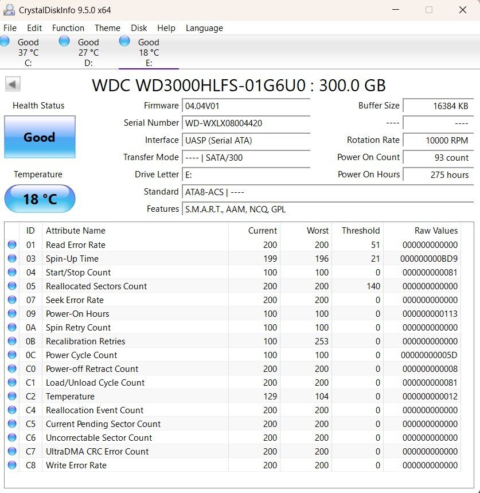Screen dimensions: 480x493
Task: Click the Interface field UASP (Serial ATA)
Action: click(246, 140)
